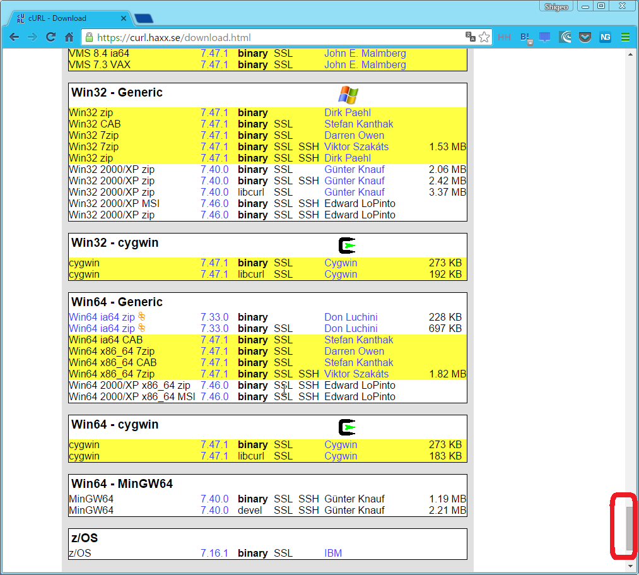Image resolution: width=639 pixels, height=575 pixels.
Task: Open the IBM link in the z/OS row
Action: (333, 554)
